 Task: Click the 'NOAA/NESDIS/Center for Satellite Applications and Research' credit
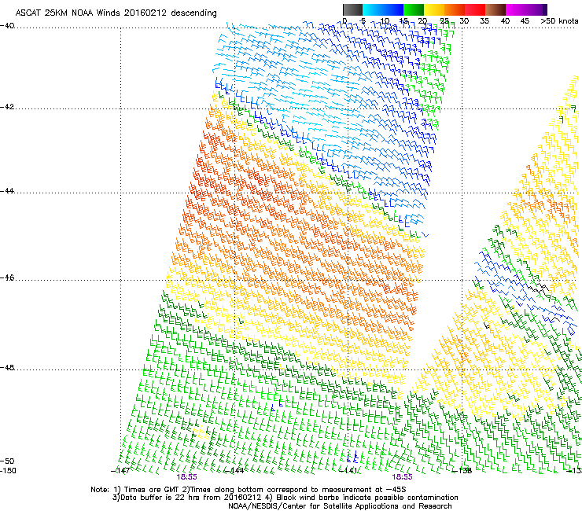(340, 506)
